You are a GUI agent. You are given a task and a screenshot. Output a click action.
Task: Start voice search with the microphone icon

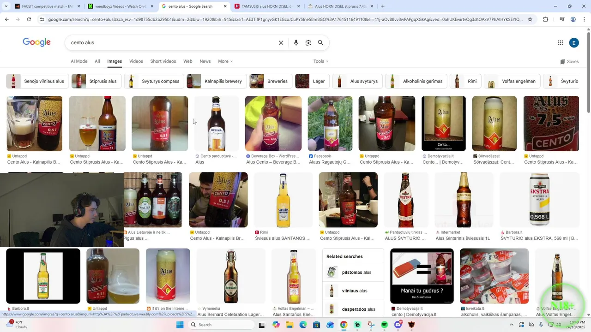click(x=296, y=43)
